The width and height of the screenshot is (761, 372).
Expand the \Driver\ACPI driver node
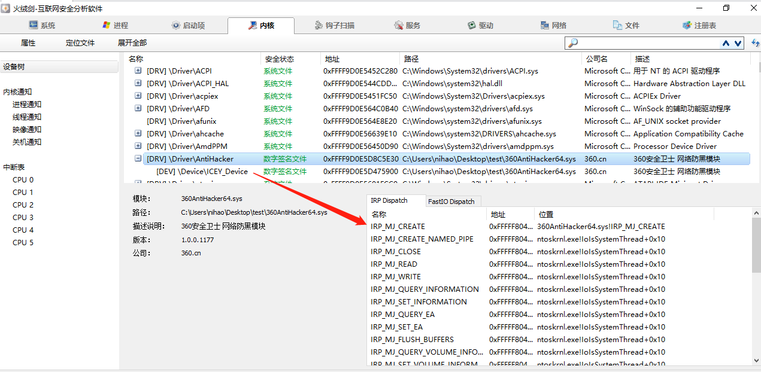(x=138, y=71)
